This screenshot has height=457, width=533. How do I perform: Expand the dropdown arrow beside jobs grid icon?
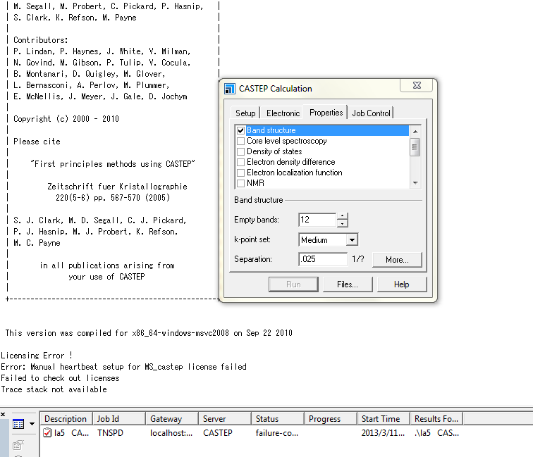tap(32, 424)
